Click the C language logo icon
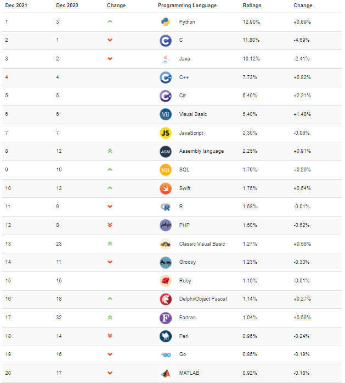Image resolution: width=345 pixels, height=383 pixels. [x=166, y=41]
